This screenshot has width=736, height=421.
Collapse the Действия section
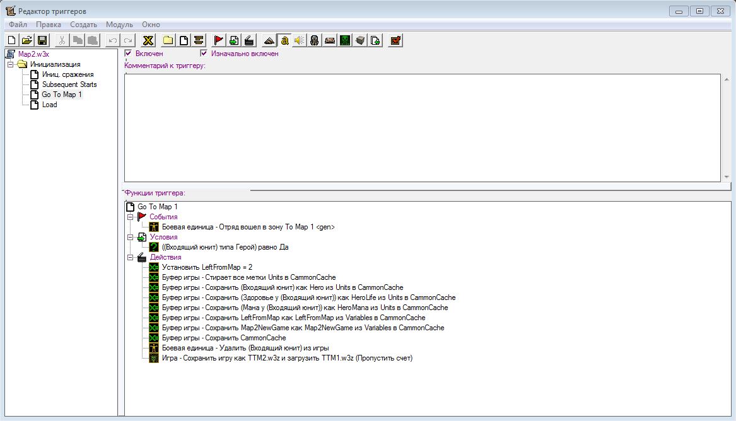(131, 257)
